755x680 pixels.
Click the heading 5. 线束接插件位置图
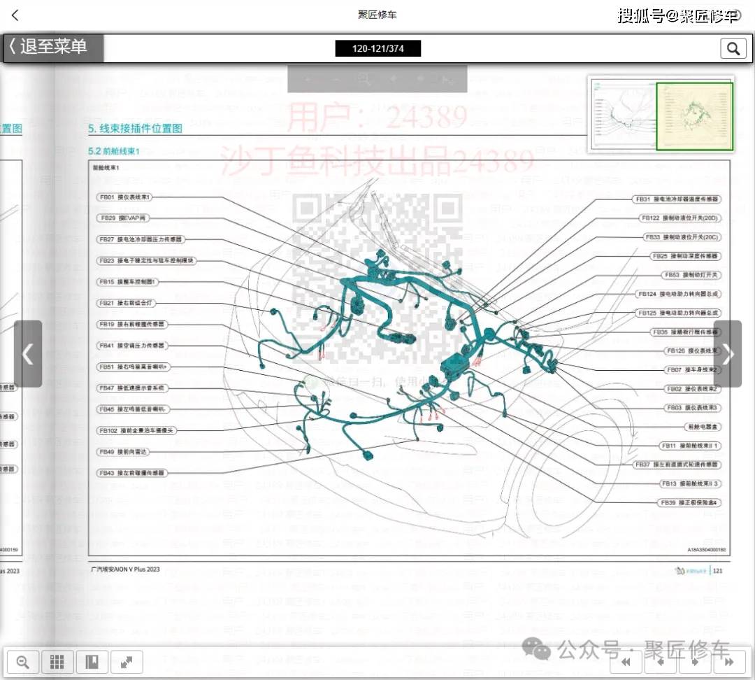pos(136,128)
